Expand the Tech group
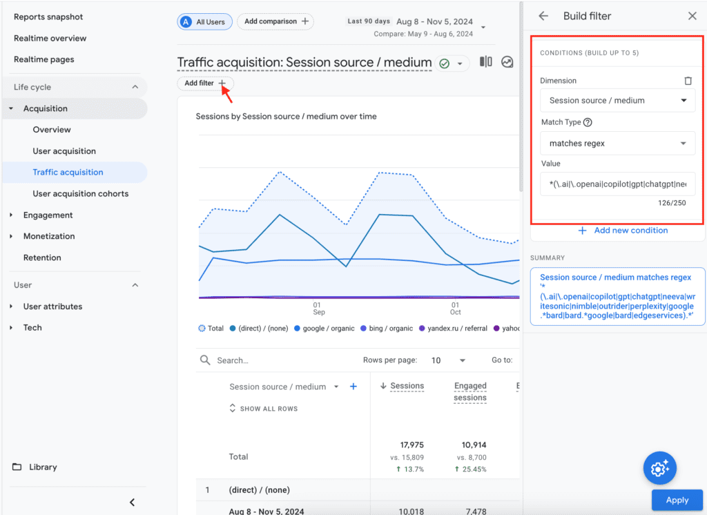Viewport: 707px width, 515px height. tap(11, 328)
